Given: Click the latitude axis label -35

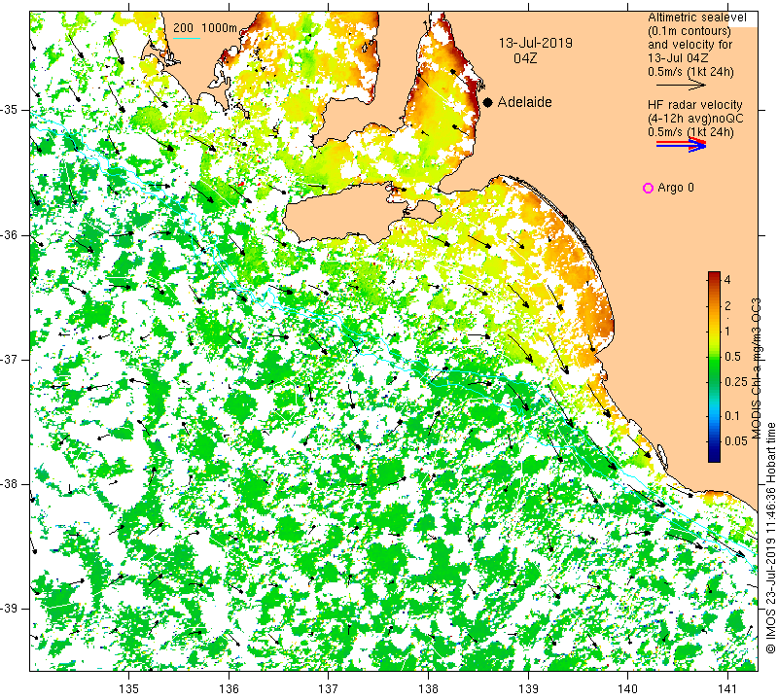Looking at the screenshot, I should tap(10, 110).
